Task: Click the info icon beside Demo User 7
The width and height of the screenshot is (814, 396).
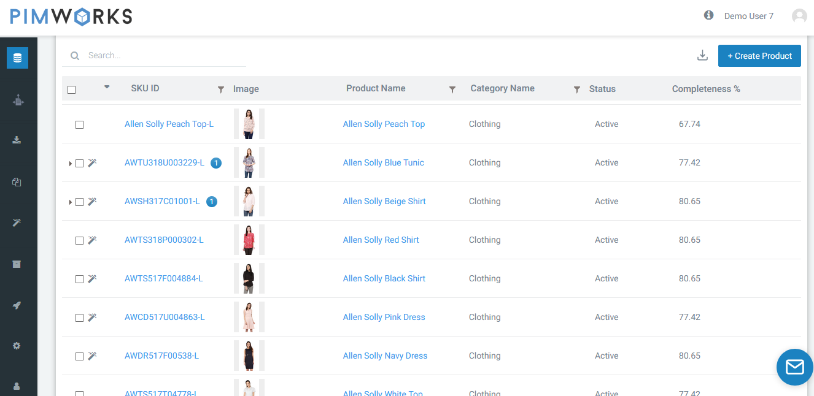Action: coord(708,15)
